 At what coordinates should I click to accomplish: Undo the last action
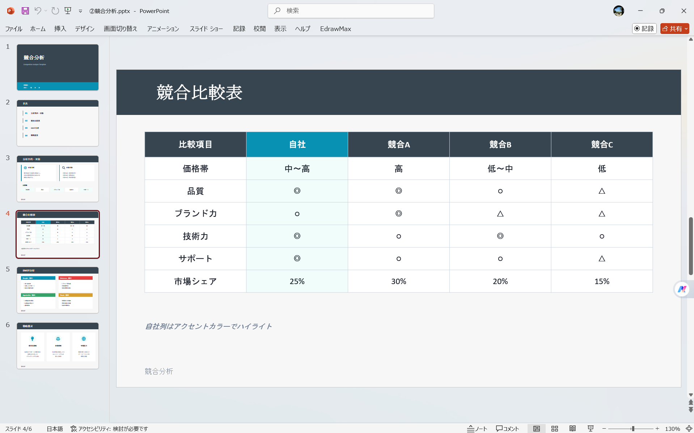point(38,11)
